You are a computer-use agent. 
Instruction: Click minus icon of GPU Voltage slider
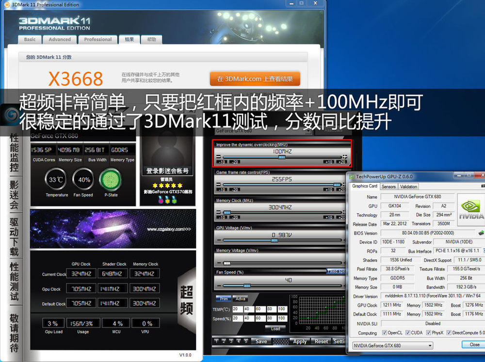(x=219, y=240)
